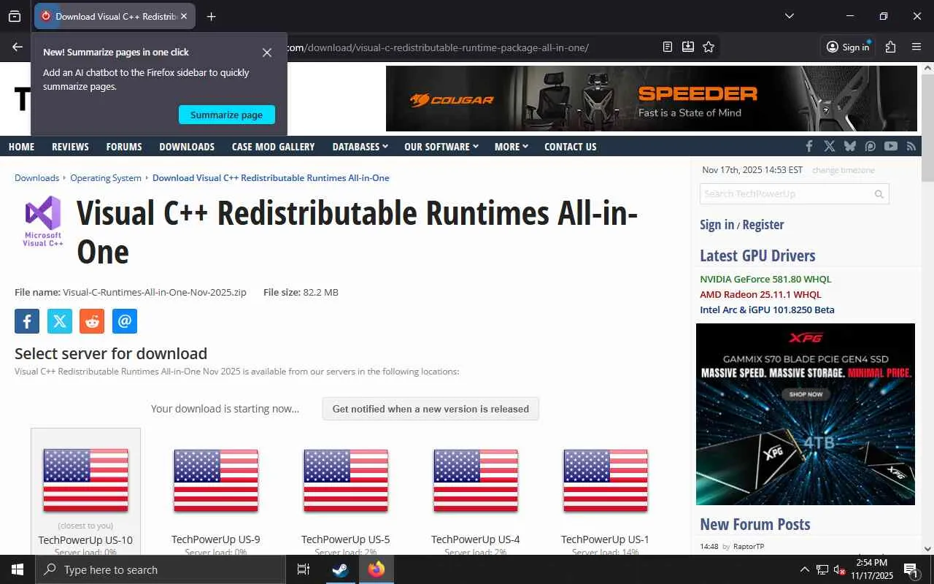Click the tray-with-arrow icon in address bar
Viewport: 934px width, 584px height.
click(688, 47)
